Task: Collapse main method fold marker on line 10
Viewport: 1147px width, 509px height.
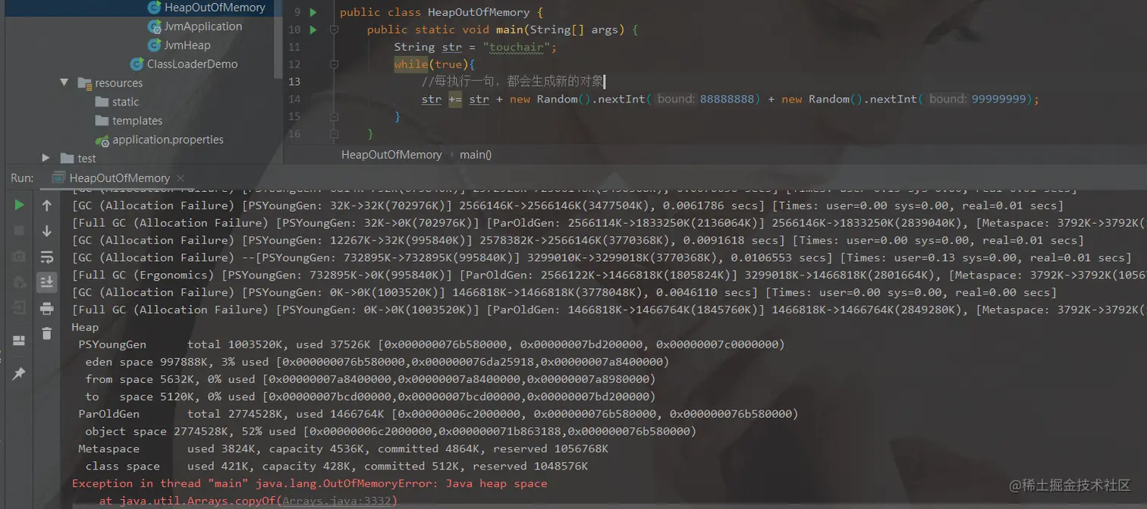Action: click(334, 30)
